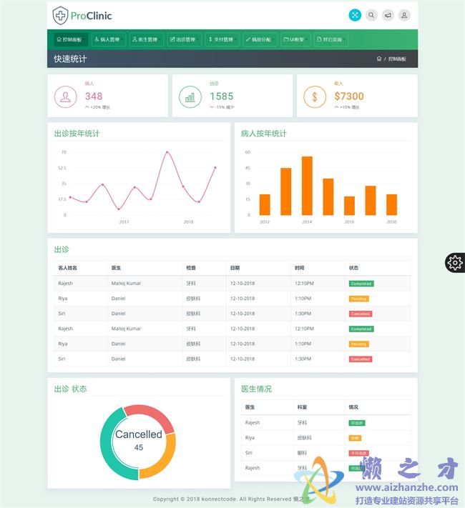The height and width of the screenshot is (508, 465).
Task: Click the Completed status badge for Rajesh
Action: pyautogui.click(x=361, y=284)
